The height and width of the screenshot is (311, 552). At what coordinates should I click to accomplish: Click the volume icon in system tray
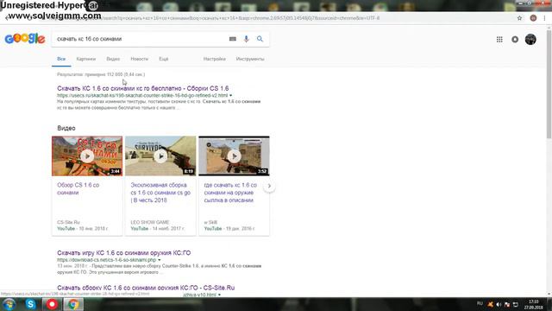click(499, 304)
